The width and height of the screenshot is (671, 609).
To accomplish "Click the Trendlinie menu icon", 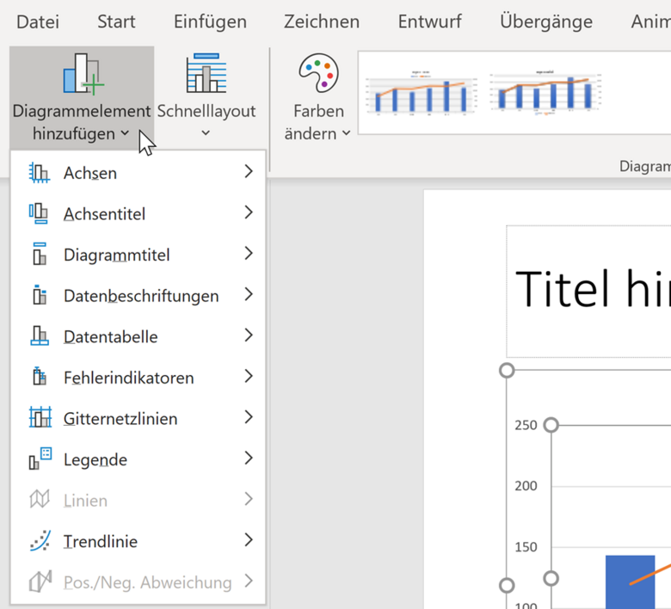I will point(40,540).
